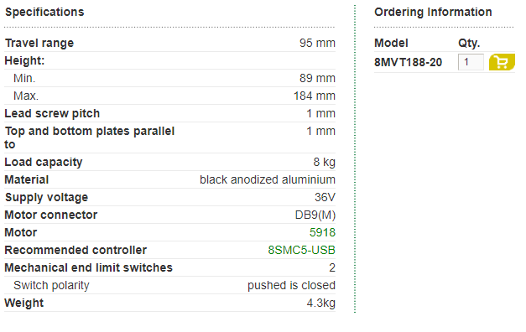526x332 pixels.
Task: Click the Weight 4.3kg value
Action: point(320,303)
